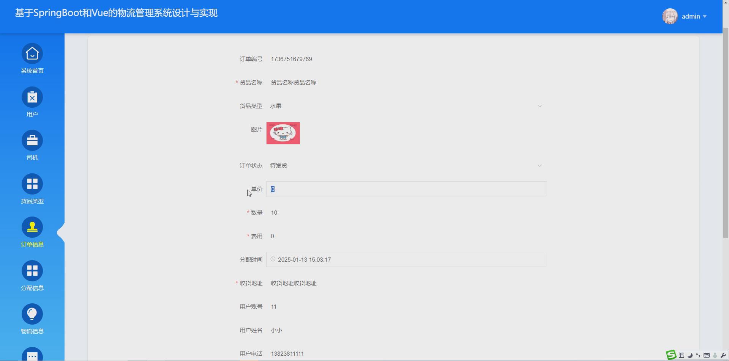
Task: Toggle the punctuation mode icon in input tray
Action: (x=698, y=355)
